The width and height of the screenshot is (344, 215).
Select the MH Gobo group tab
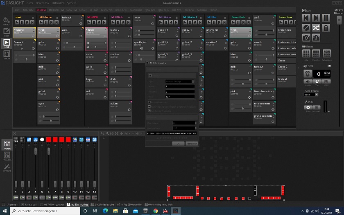[66, 10]
